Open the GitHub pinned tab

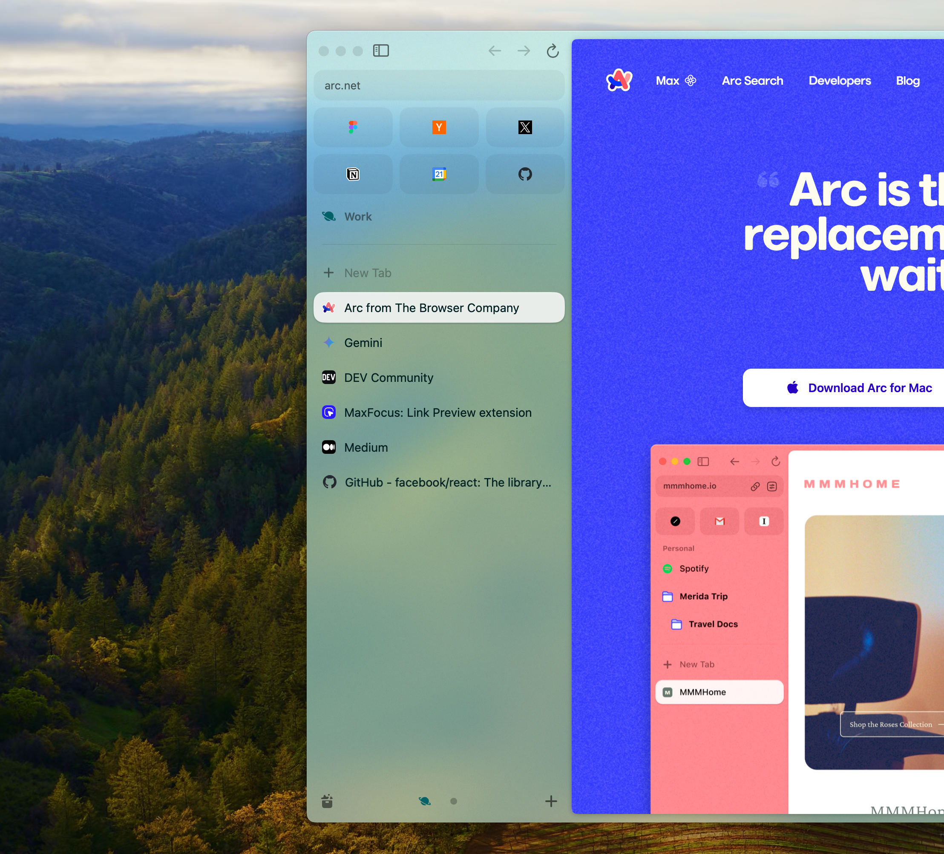(525, 174)
